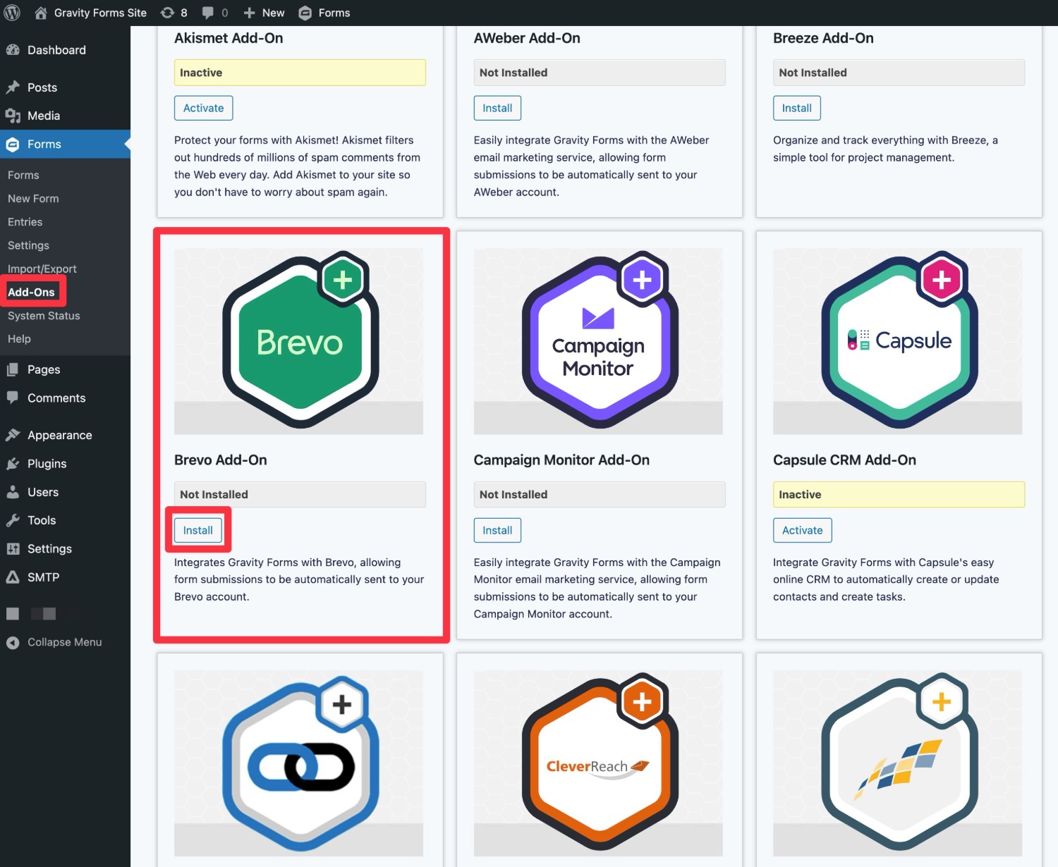Click the Collapse Menu arrow icon
This screenshot has width=1058, height=867.
point(13,642)
